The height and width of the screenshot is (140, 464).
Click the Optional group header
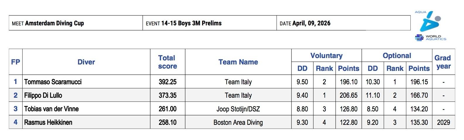point(397,55)
